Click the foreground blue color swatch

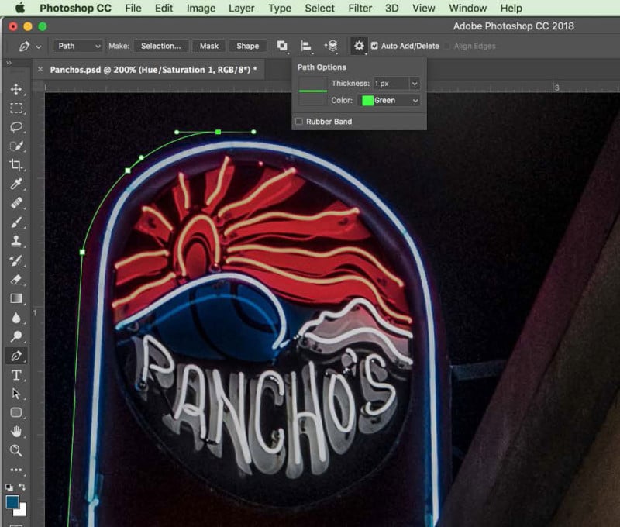(12, 501)
